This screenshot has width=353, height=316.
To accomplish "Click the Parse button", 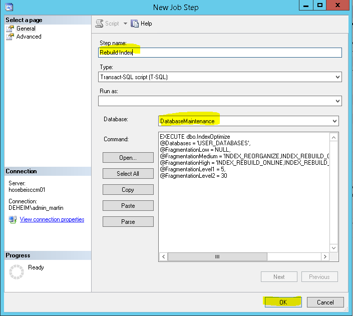I will click(128, 222).
